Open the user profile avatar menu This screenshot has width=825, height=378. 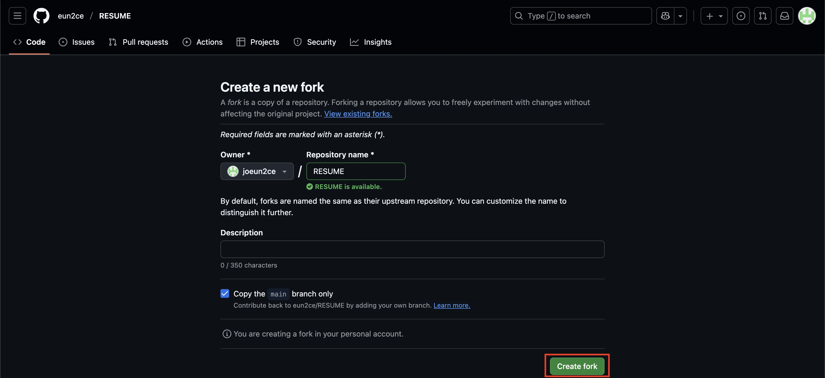pos(806,16)
